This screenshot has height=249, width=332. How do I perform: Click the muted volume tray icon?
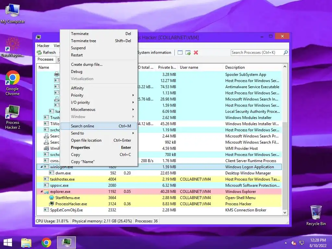coord(293,243)
